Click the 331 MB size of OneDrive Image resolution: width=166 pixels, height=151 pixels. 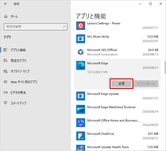pyautogui.click(x=153, y=134)
